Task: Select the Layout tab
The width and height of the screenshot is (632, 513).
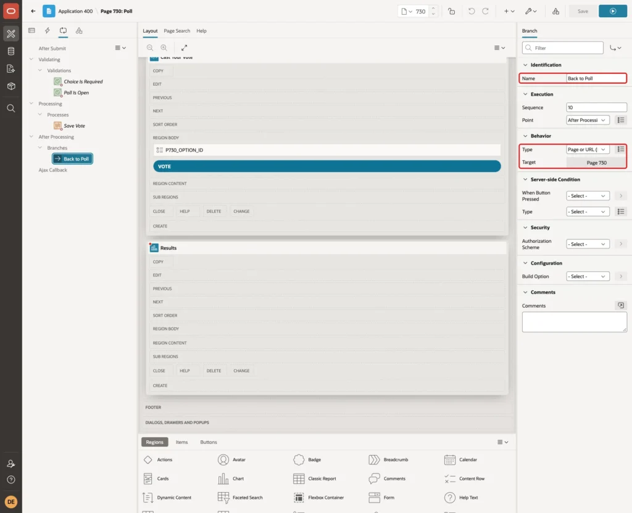Action: click(150, 31)
